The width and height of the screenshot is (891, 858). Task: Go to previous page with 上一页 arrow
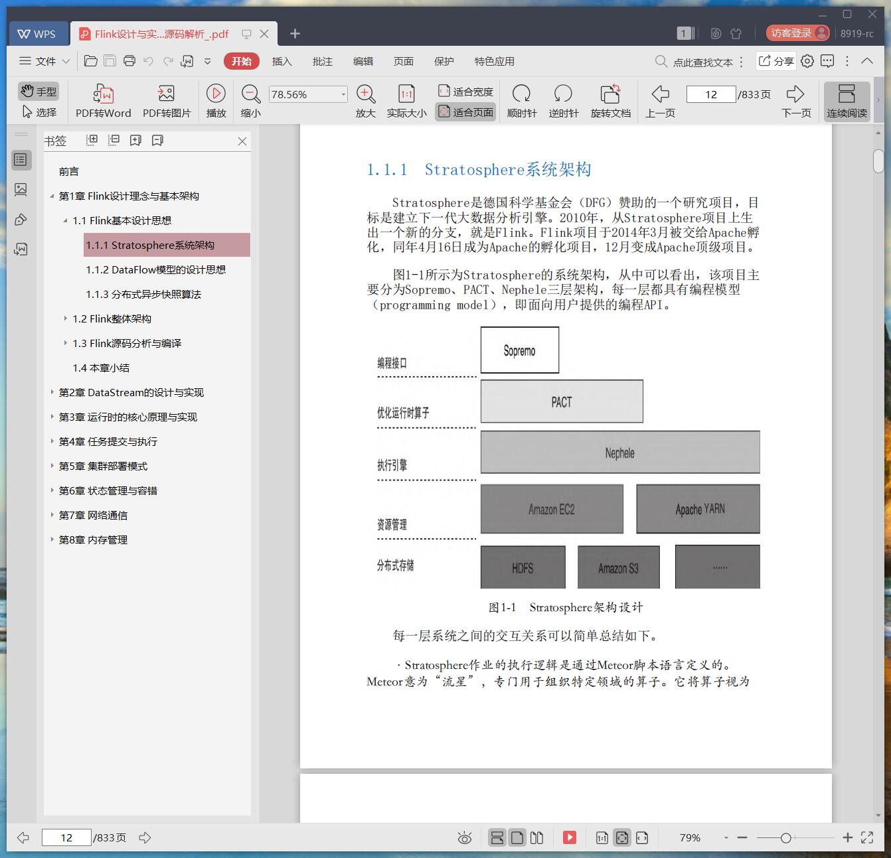pyautogui.click(x=660, y=101)
